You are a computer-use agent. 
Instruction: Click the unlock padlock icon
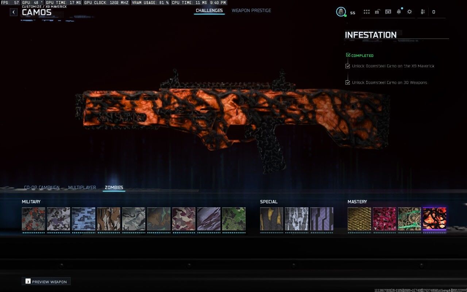(x=378, y=12)
